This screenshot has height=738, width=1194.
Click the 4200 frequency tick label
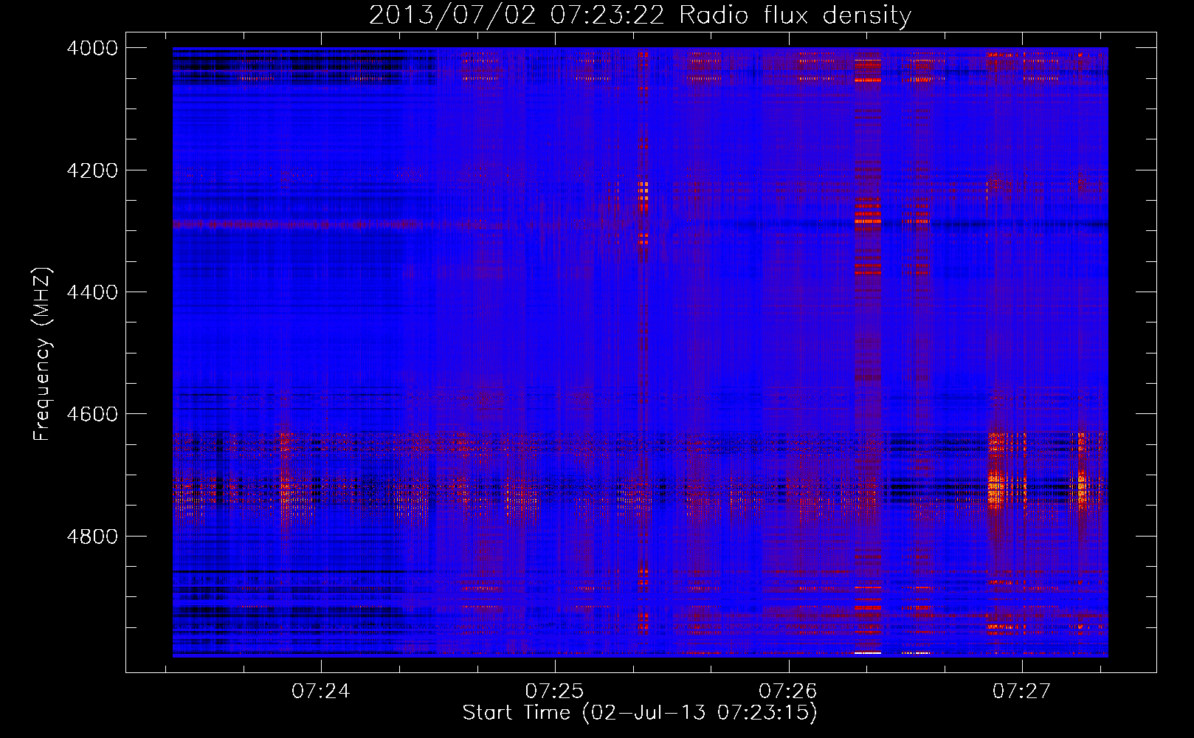click(92, 170)
